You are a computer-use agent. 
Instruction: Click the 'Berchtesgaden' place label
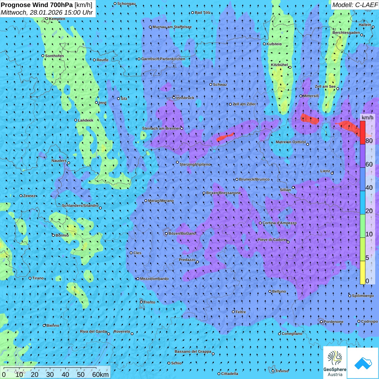(346, 32)
